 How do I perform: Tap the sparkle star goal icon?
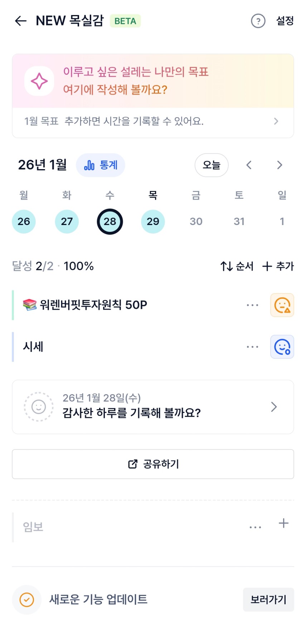pos(39,81)
